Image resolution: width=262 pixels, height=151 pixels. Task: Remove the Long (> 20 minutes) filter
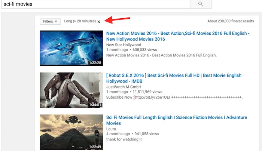click(x=99, y=22)
